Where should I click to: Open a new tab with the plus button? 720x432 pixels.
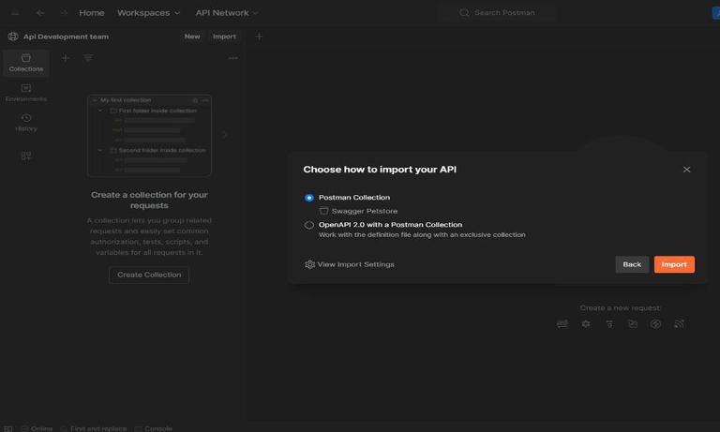tap(259, 37)
